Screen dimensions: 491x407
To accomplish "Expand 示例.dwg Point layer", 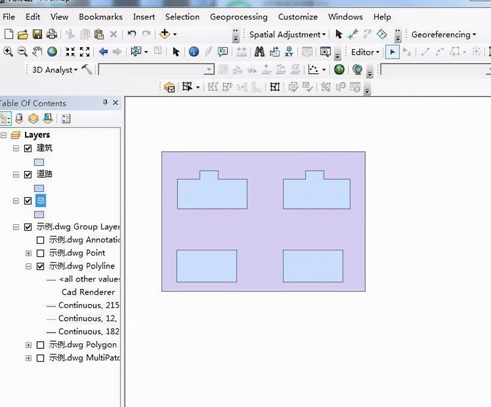I will tap(29, 253).
